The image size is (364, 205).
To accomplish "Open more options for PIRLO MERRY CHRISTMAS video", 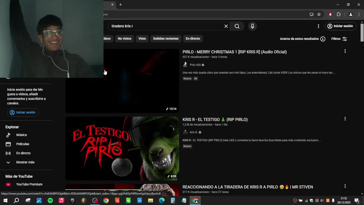I will [345, 51].
